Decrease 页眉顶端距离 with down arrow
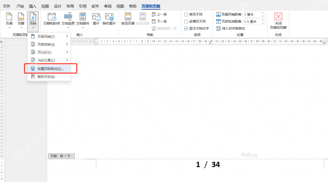328x182 pixels. (x=263, y=16)
